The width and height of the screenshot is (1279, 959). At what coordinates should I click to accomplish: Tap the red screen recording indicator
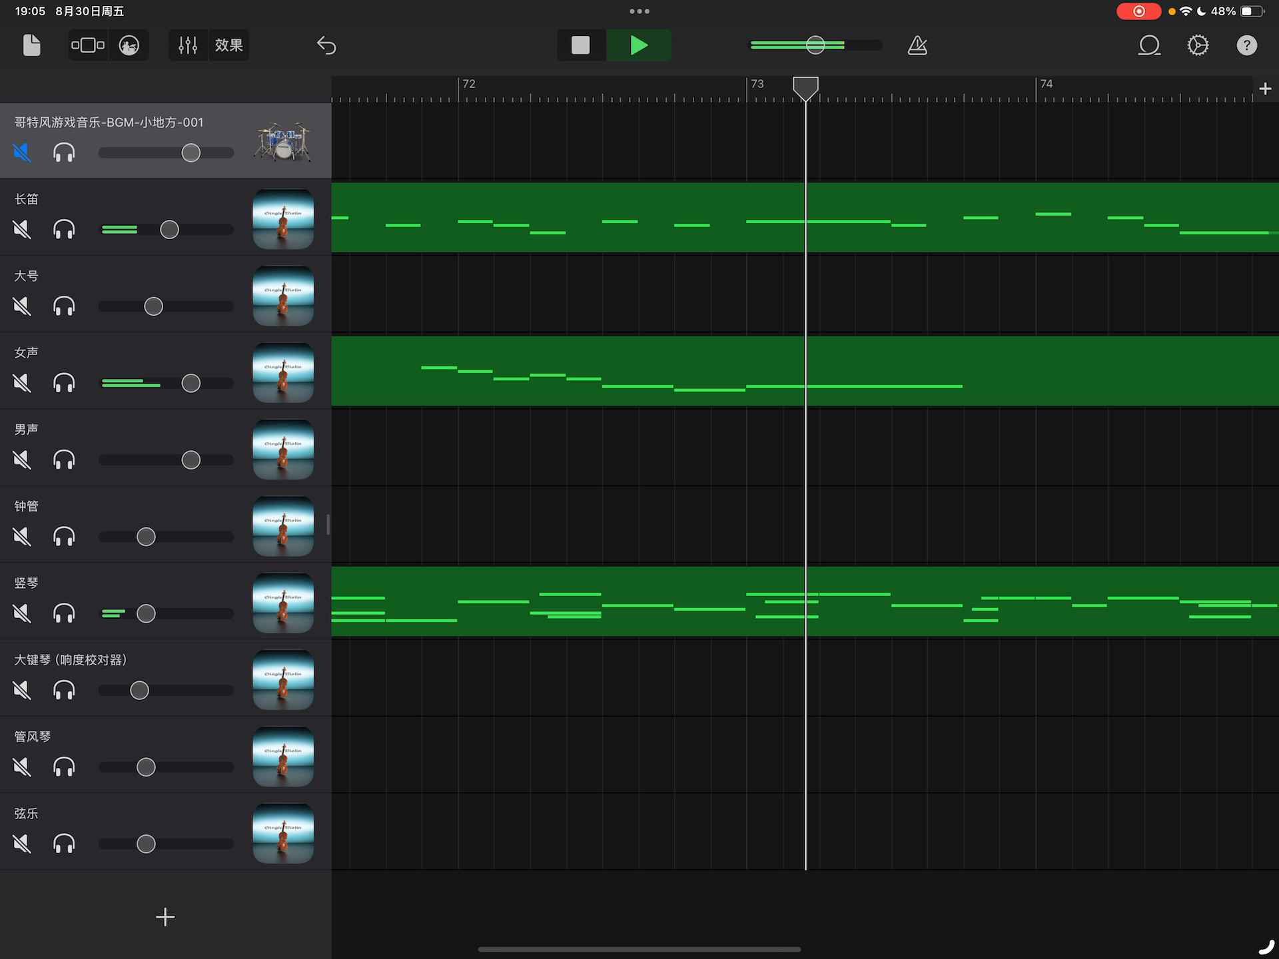pos(1138,11)
